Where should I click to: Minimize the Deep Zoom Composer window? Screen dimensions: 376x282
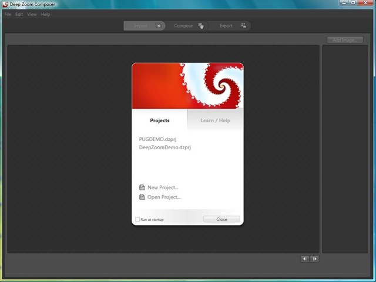tap(344, 3)
